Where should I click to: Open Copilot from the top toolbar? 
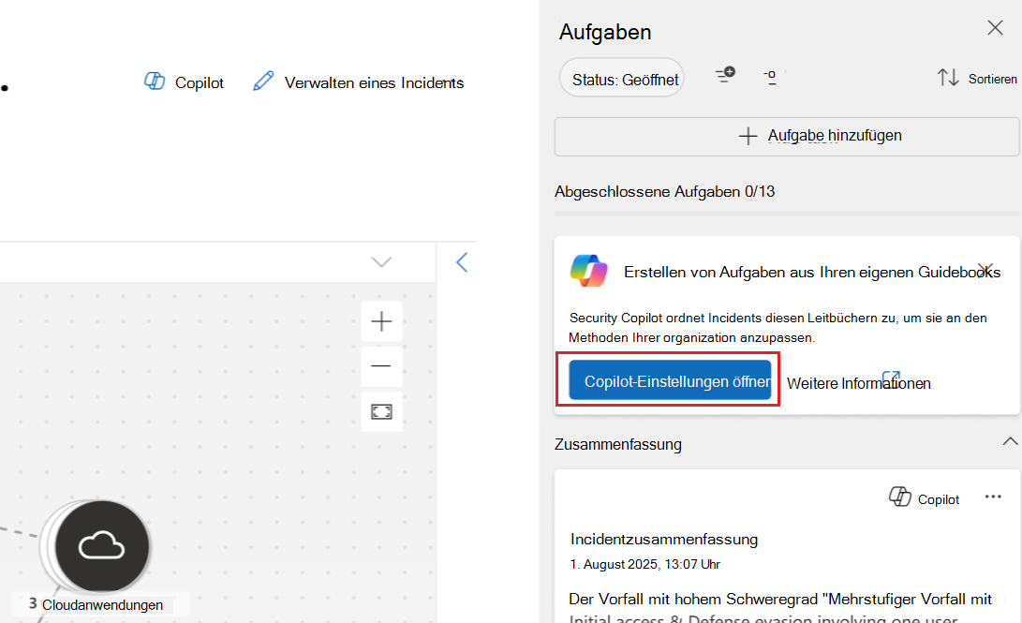183,82
